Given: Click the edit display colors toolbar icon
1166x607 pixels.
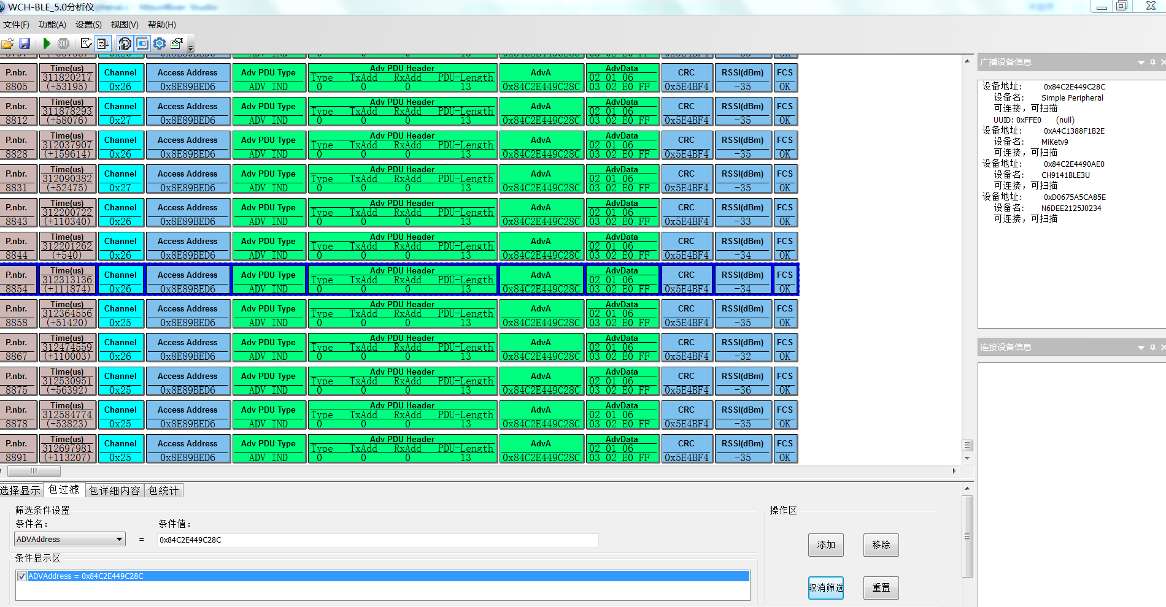Looking at the screenshot, I should 177,44.
